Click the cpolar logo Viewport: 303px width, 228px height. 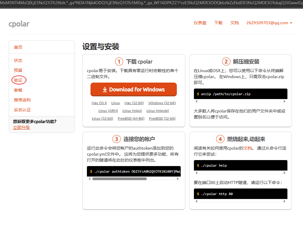click(x=19, y=24)
